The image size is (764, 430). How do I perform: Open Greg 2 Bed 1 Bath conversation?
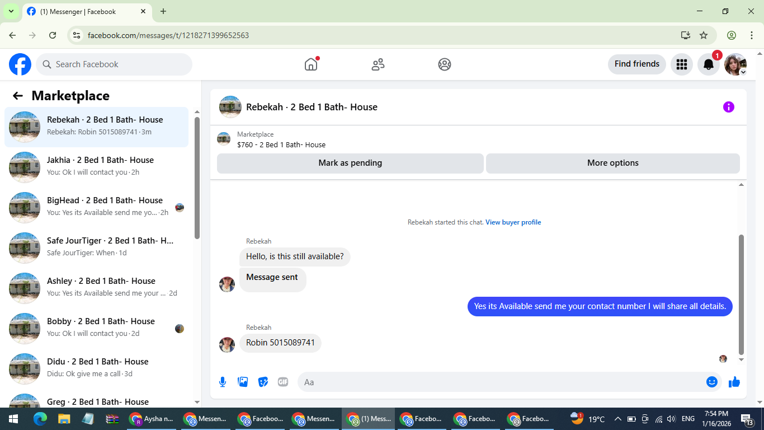[97, 399]
